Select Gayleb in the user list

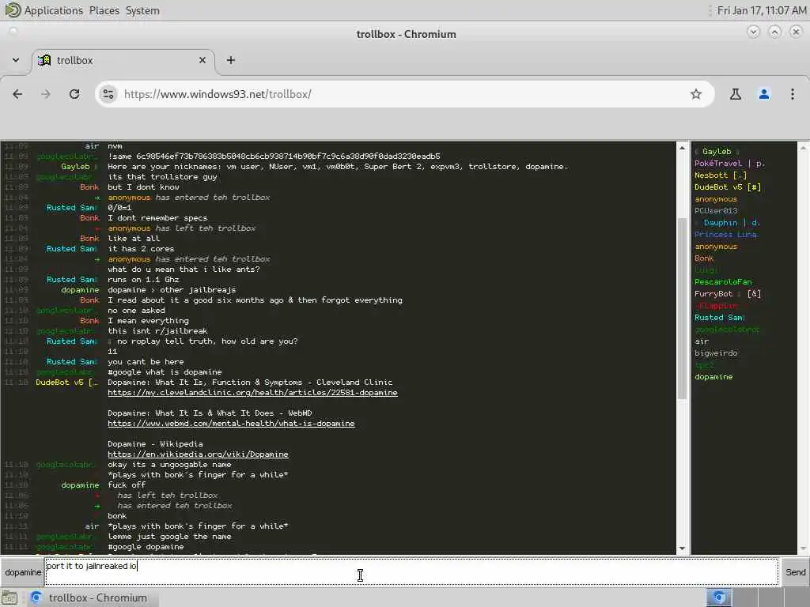pyautogui.click(x=717, y=152)
